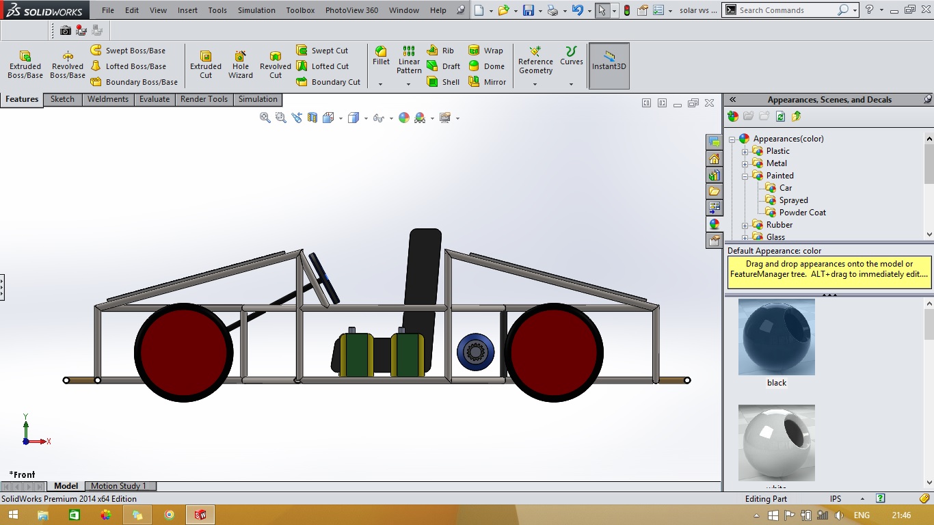Collapse the task pane with double chevron
The height and width of the screenshot is (525, 934).
point(732,99)
